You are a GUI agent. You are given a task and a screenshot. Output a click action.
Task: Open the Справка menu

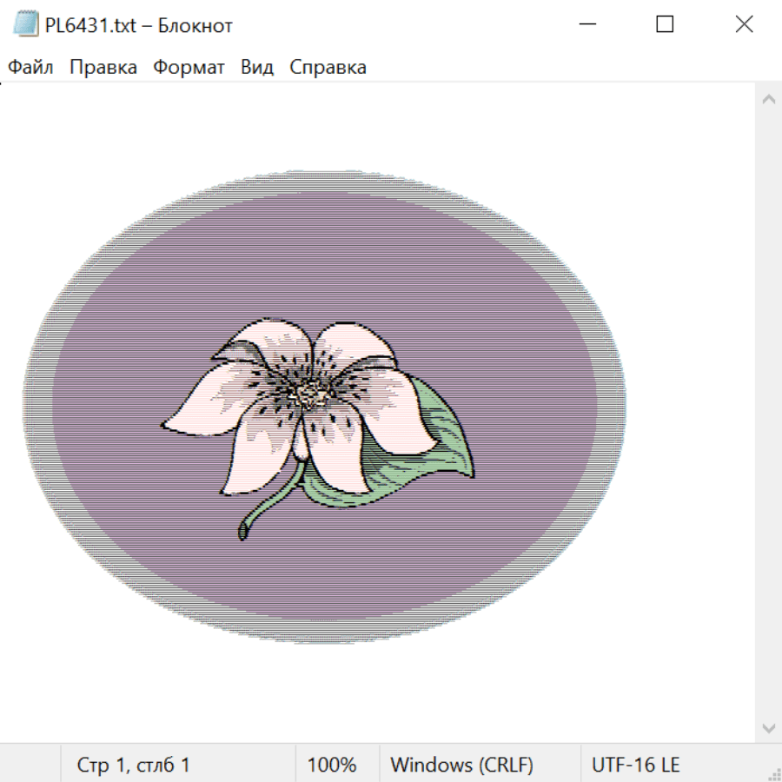(x=328, y=68)
